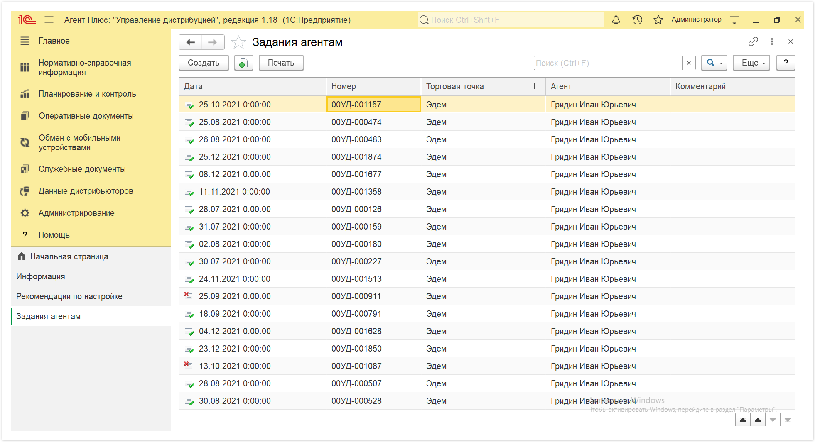Image resolution: width=815 pixels, height=442 pixels.
Task: Select date 11.11.2021 0:00:00
Action: (235, 192)
